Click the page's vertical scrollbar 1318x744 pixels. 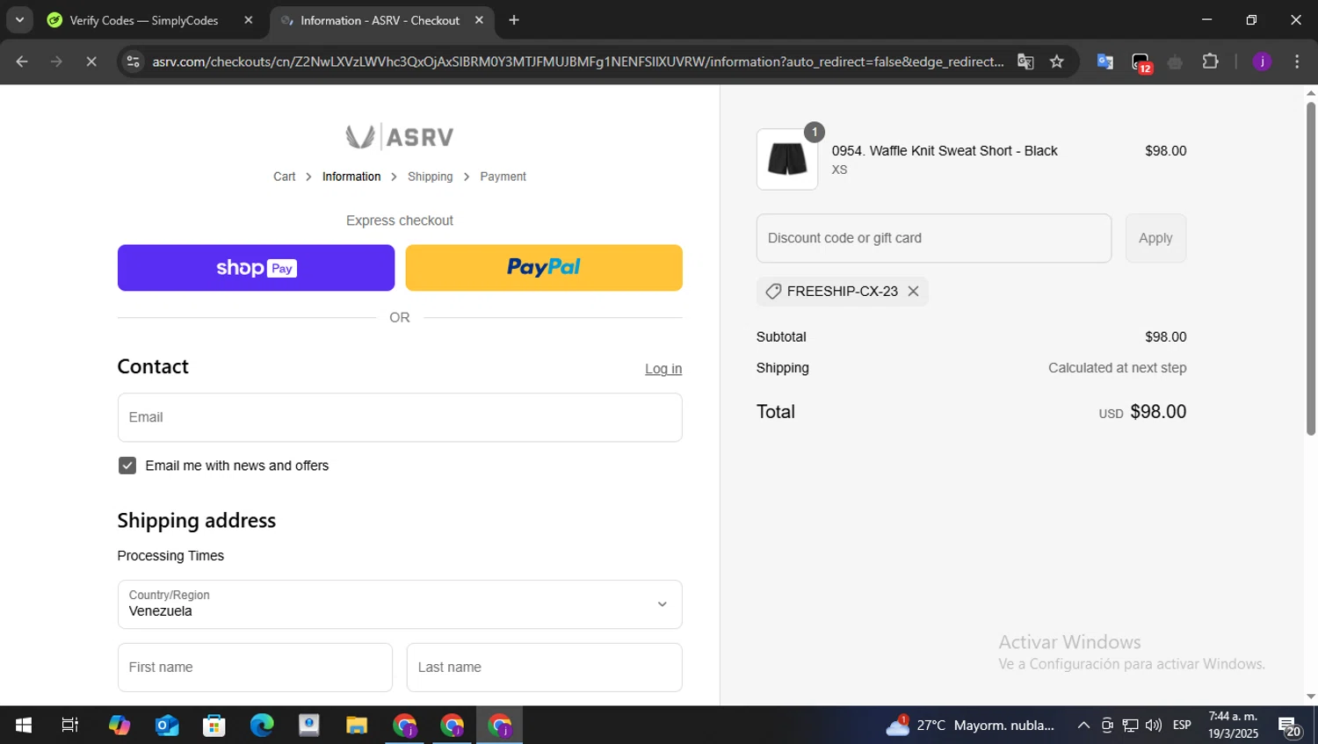(x=1311, y=269)
